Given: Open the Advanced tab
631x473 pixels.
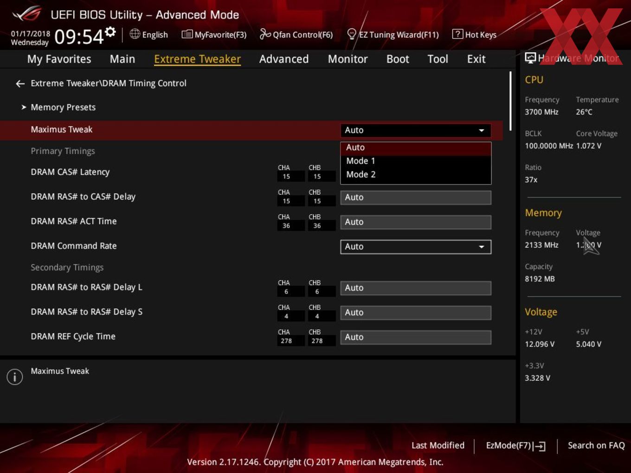Looking at the screenshot, I should pyautogui.click(x=284, y=59).
